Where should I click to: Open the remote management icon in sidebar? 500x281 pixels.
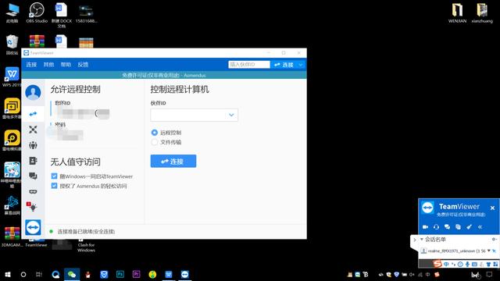tap(33, 130)
